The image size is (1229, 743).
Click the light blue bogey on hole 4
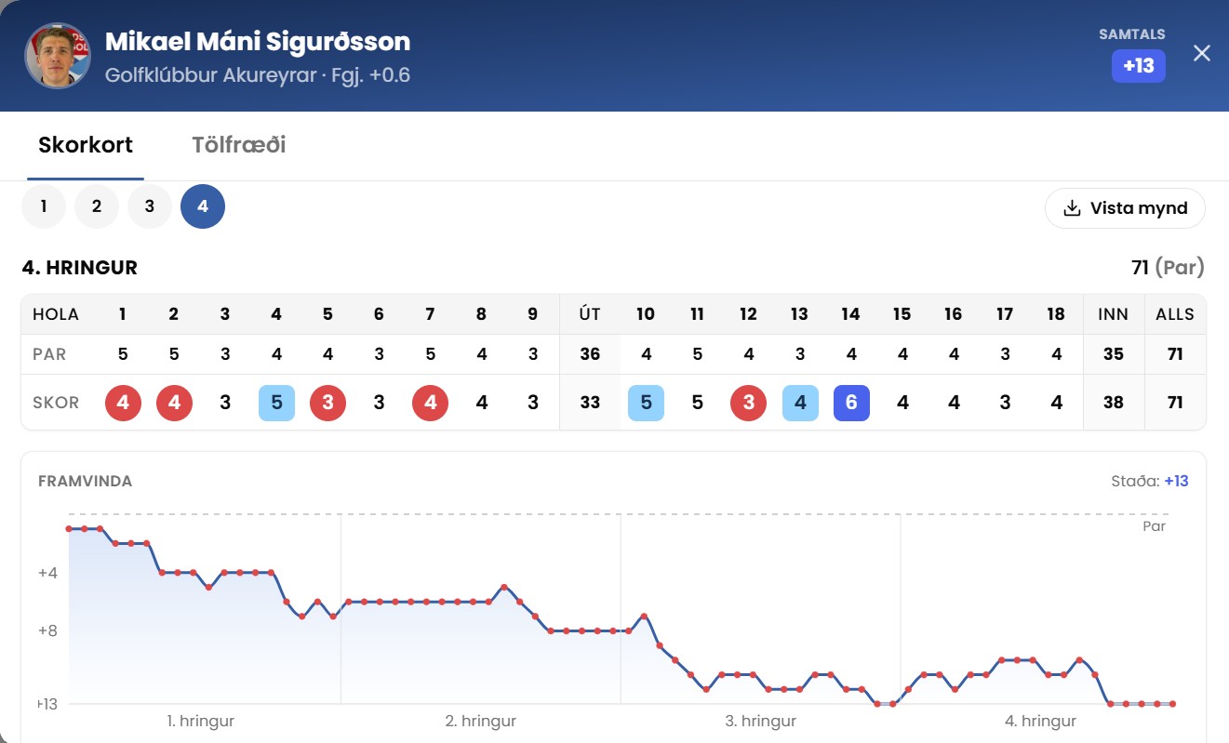pyautogui.click(x=276, y=403)
